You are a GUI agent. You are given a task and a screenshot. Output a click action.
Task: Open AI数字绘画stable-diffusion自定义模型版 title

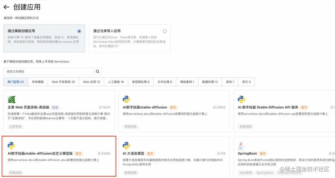[40, 154]
